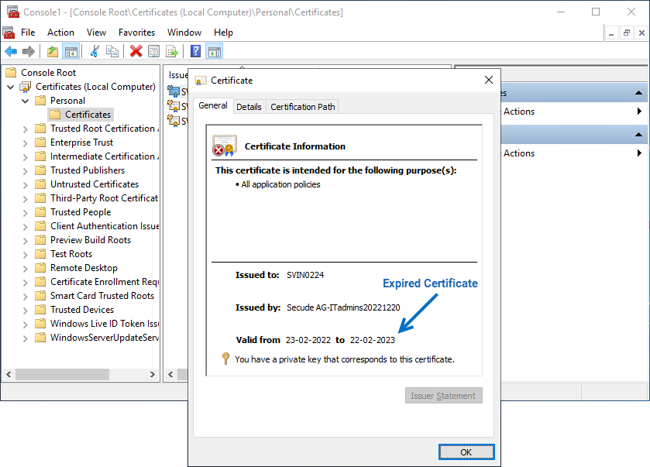Click the Cut scissors toolbar icon
Viewport: 650px width, 467px height.
click(x=95, y=51)
